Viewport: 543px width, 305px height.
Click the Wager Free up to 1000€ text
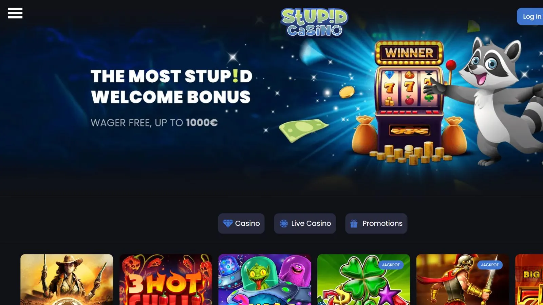pyautogui.click(x=154, y=123)
